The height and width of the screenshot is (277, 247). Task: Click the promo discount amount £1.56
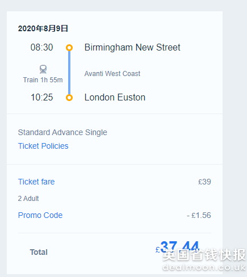(x=199, y=215)
